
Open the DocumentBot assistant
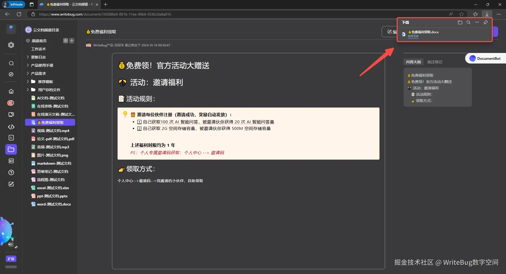tap(486, 58)
